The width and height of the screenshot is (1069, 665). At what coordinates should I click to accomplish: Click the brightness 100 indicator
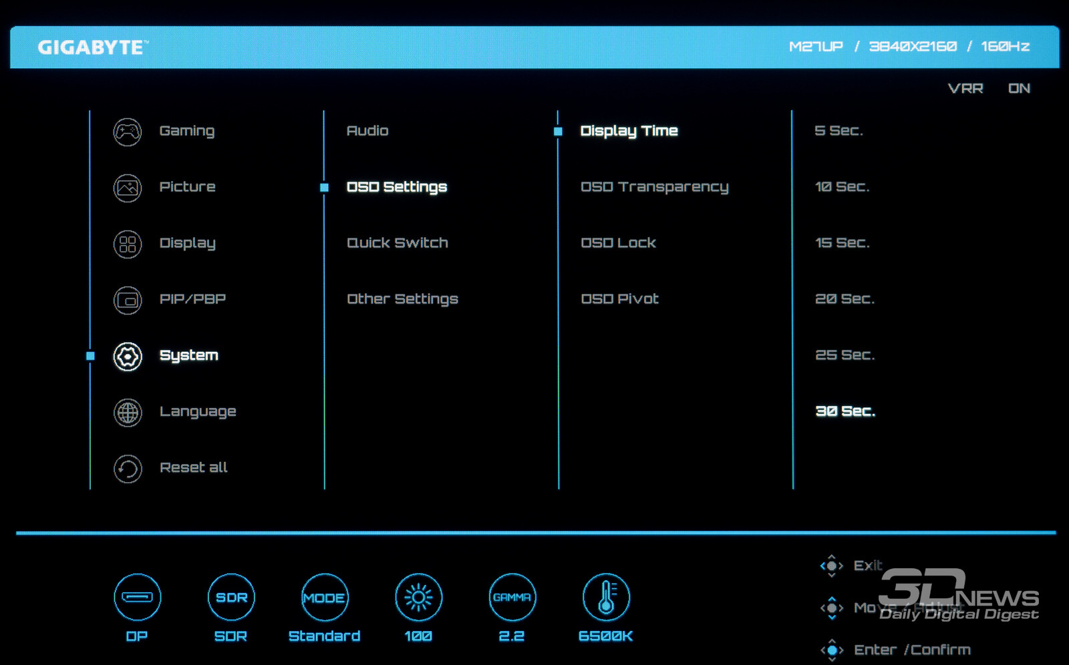coord(418,597)
